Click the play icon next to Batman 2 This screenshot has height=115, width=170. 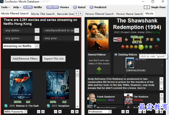pos(6,106)
